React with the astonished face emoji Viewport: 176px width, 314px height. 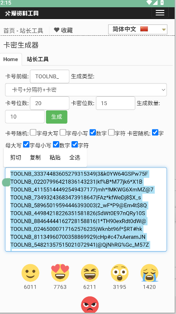click(x=119, y=273)
